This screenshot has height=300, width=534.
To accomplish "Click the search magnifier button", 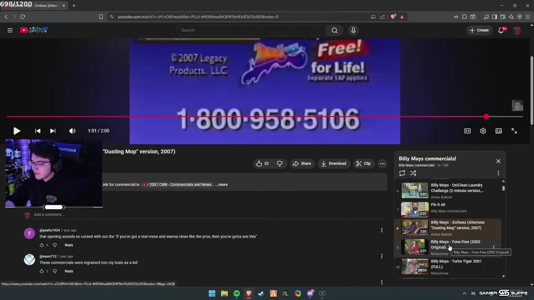I will 335,30.
